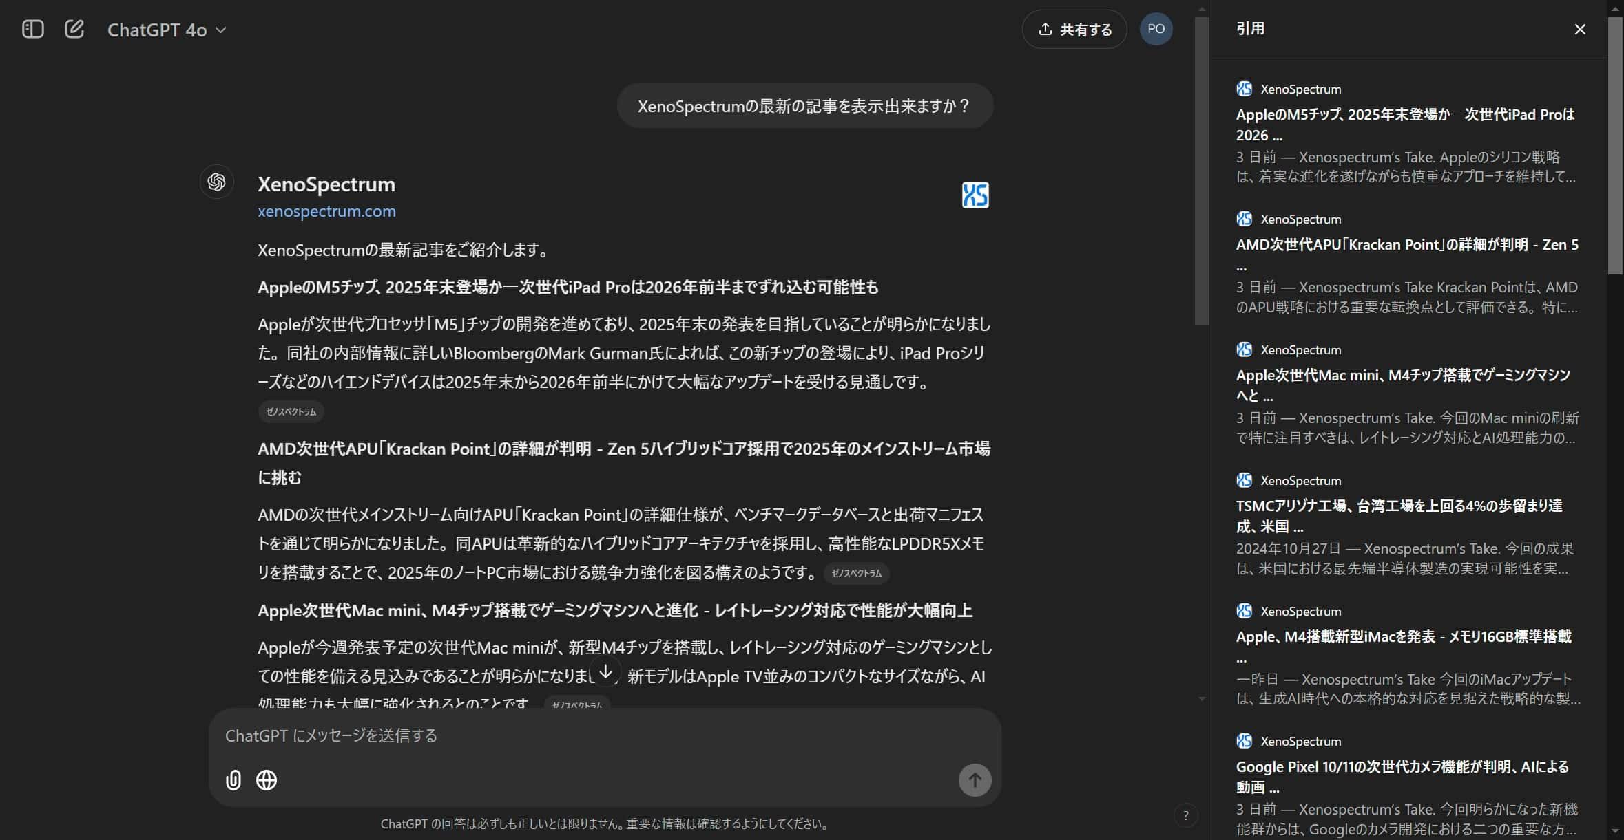Open the xenospectrum.com link
The image size is (1624, 840).
[326, 211]
